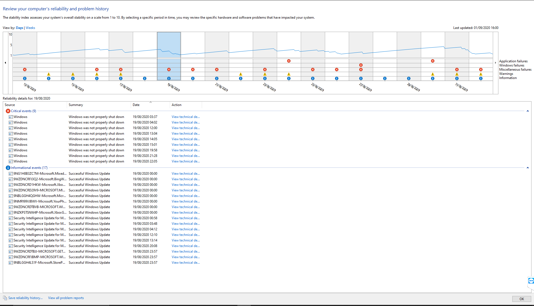Sort the list by the Date column header

150,105
